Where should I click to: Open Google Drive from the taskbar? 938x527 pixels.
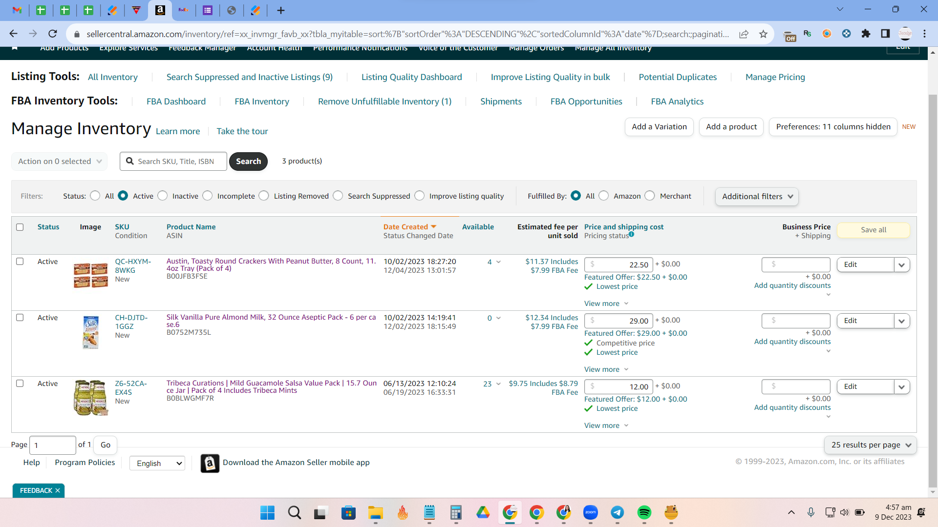(483, 512)
